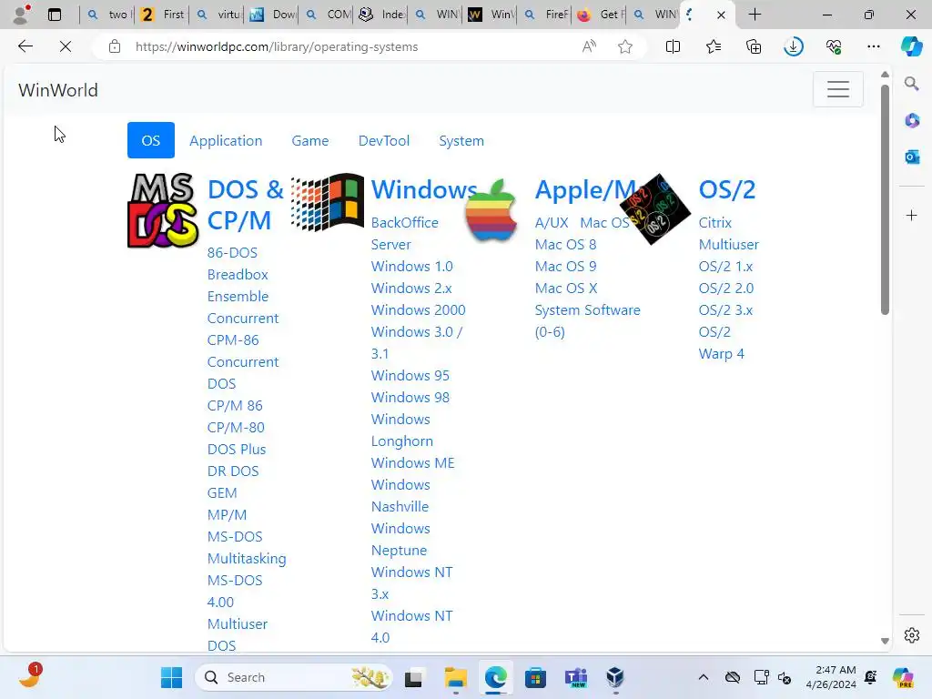Viewport: 932px width, 699px height.
Task: Open the Windows ME link
Action: pyautogui.click(x=412, y=463)
